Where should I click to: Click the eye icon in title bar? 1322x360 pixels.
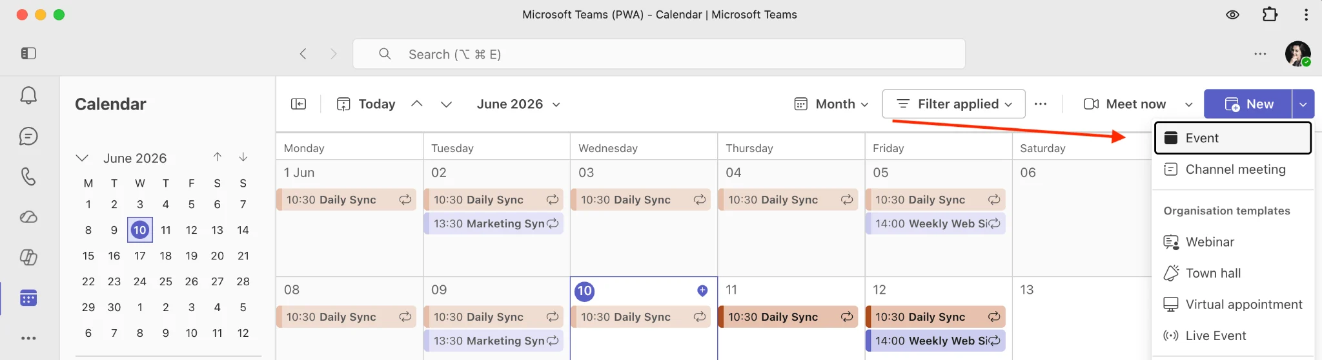(1232, 14)
